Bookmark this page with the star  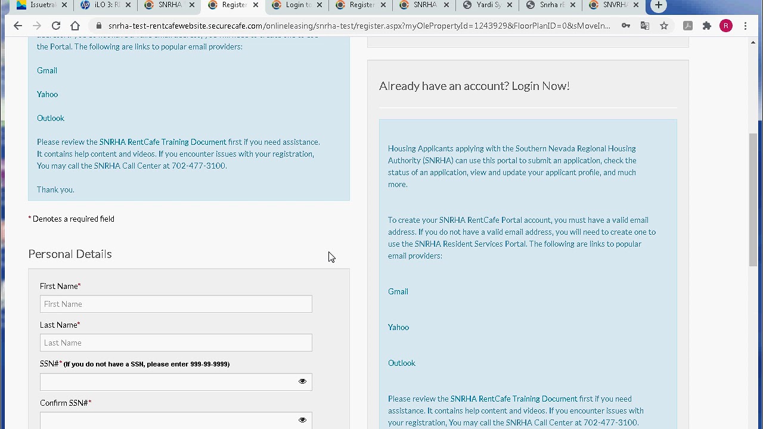click(x=664, y=26)
